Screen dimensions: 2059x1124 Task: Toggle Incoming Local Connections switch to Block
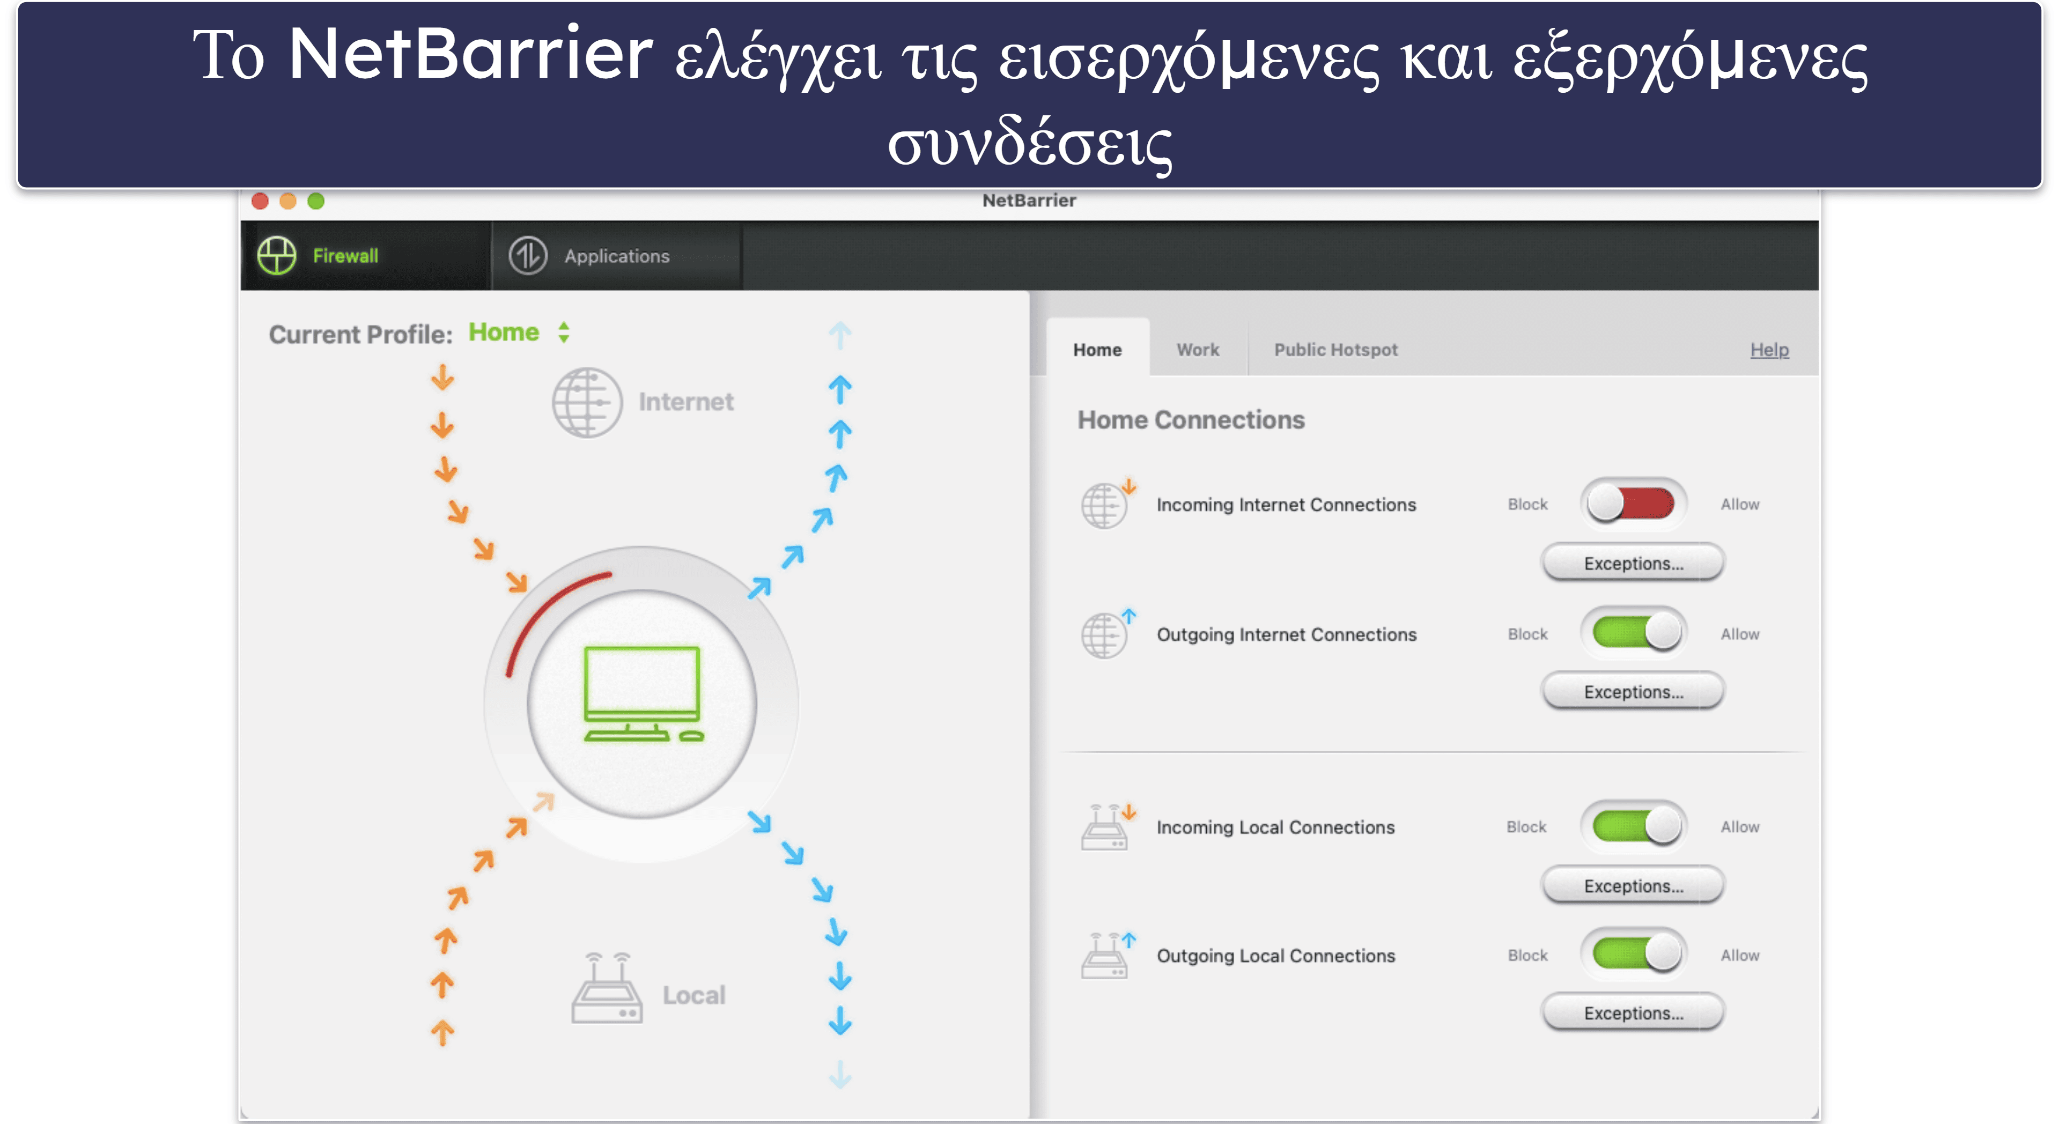point(1633,826)
